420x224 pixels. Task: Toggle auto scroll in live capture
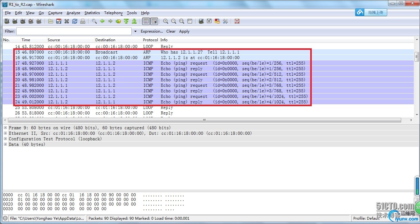point(154,21)
